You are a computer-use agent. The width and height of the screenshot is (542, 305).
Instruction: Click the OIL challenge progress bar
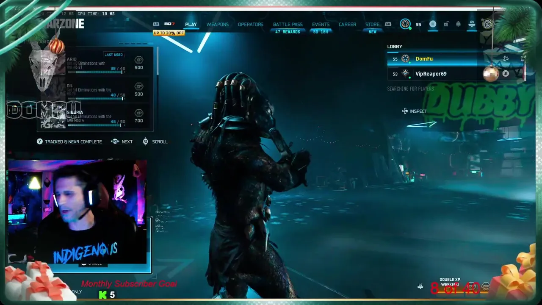click(x=96, y=99)
